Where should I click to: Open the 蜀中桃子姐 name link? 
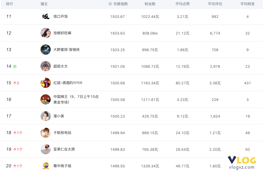pos(62,166)
